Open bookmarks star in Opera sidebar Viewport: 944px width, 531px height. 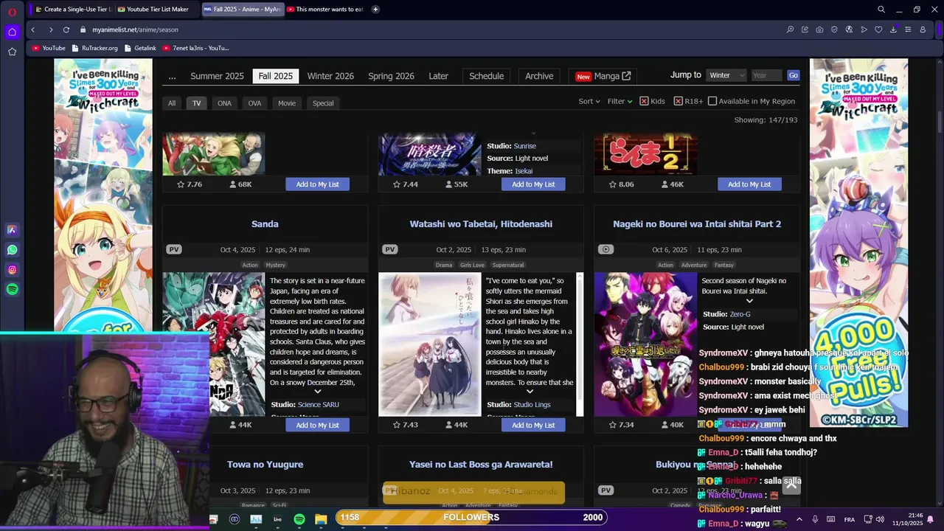(x=12, y=52)
